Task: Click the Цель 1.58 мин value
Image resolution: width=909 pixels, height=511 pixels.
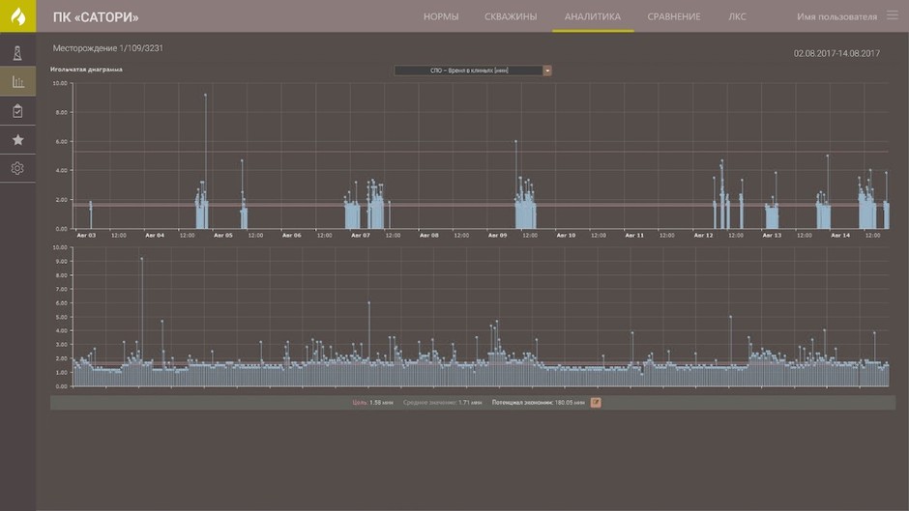Action: click(x=372, y=402)
